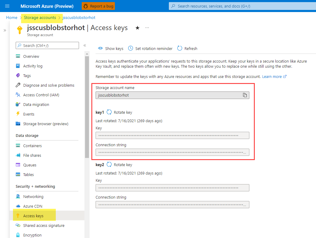Favorite this page with the star icon

point(137,28)
